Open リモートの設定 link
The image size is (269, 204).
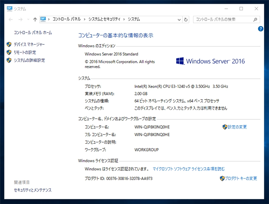(x=25, y=52)
